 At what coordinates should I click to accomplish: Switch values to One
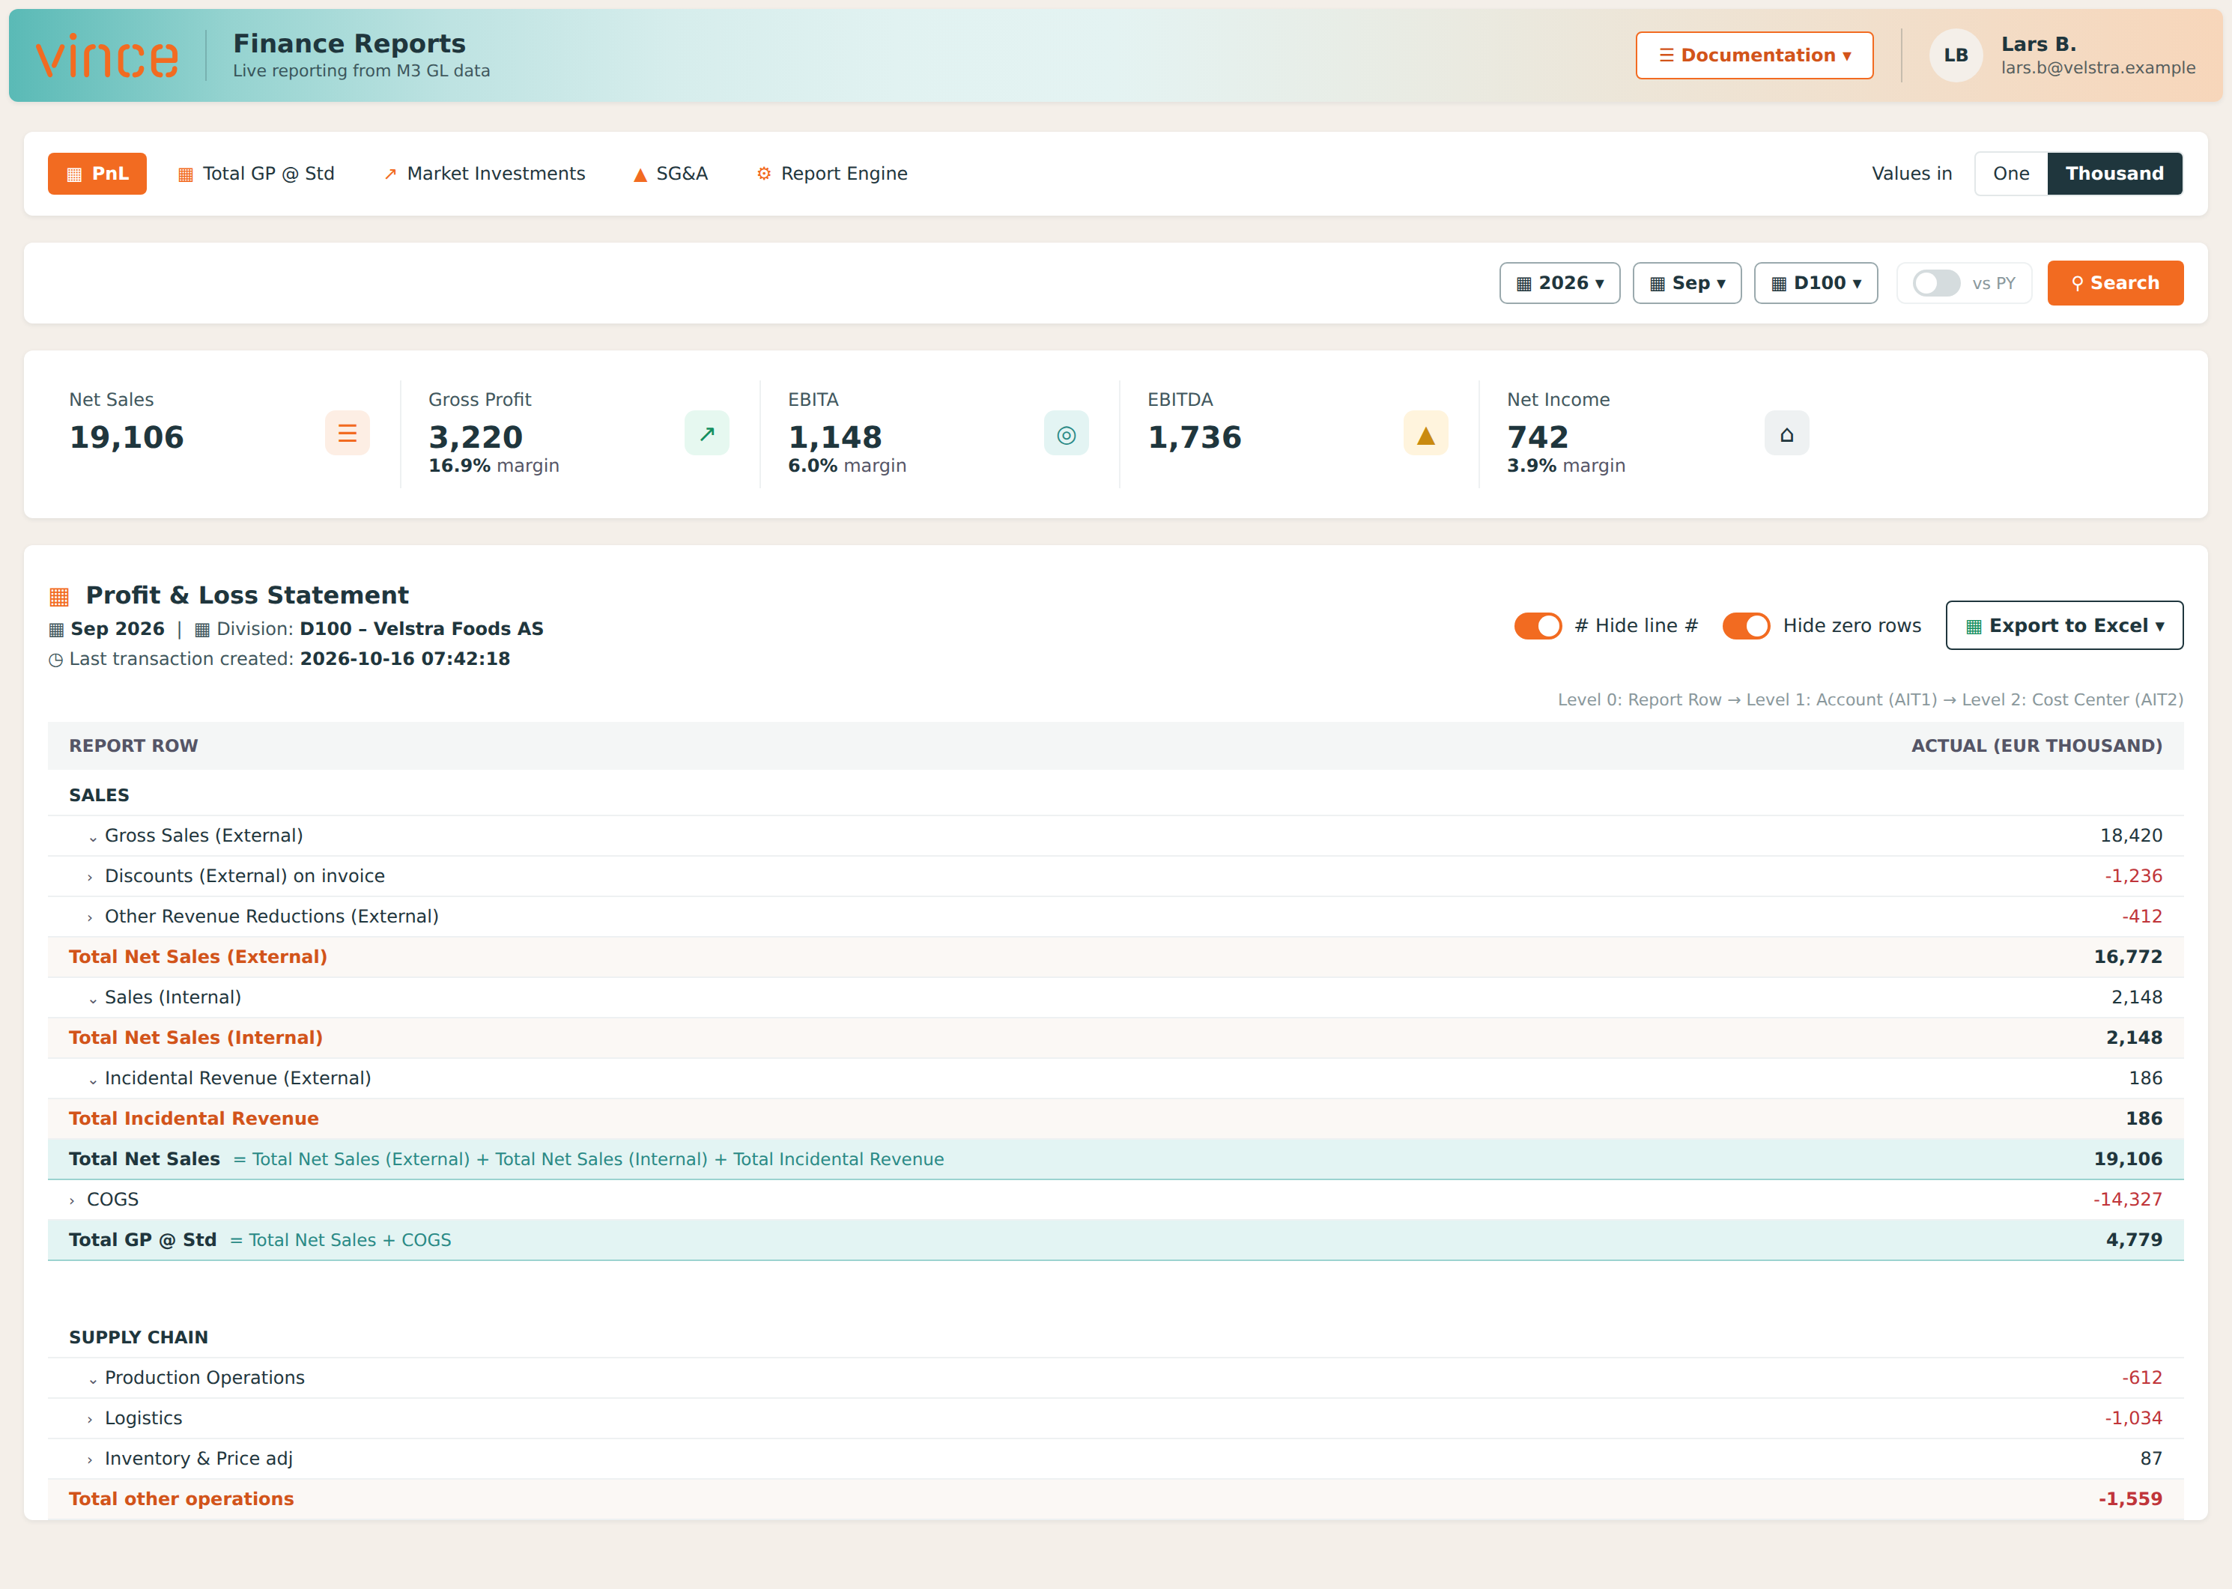click(2011, 174)
